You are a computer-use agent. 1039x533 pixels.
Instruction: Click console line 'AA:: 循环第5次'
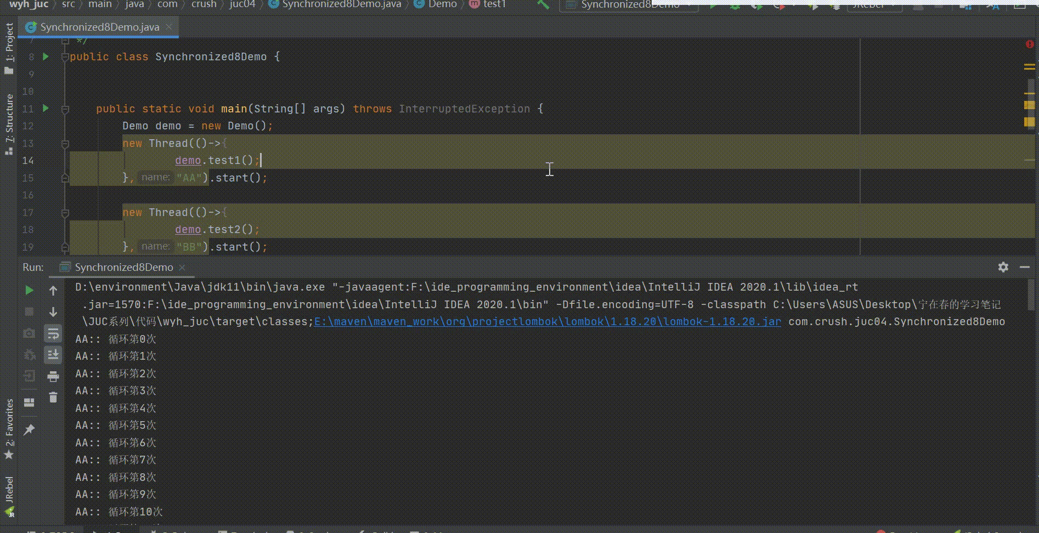pyautogui.click(x=116, y=425)
